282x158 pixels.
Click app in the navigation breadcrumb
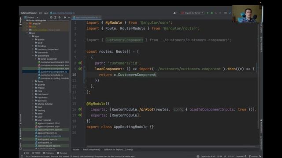(x=46, y=13)
